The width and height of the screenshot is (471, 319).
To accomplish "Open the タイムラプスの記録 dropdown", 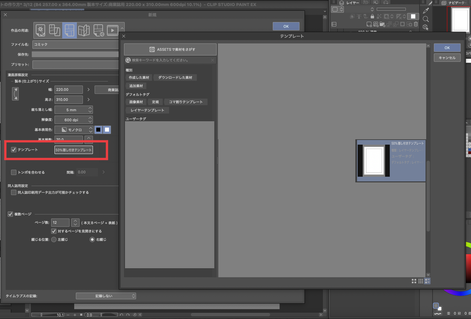I will (x=106, y=296).
